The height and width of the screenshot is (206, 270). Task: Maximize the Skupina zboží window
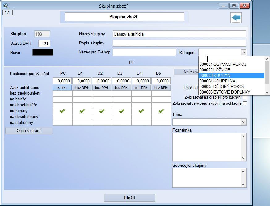[x=234, y=6]
